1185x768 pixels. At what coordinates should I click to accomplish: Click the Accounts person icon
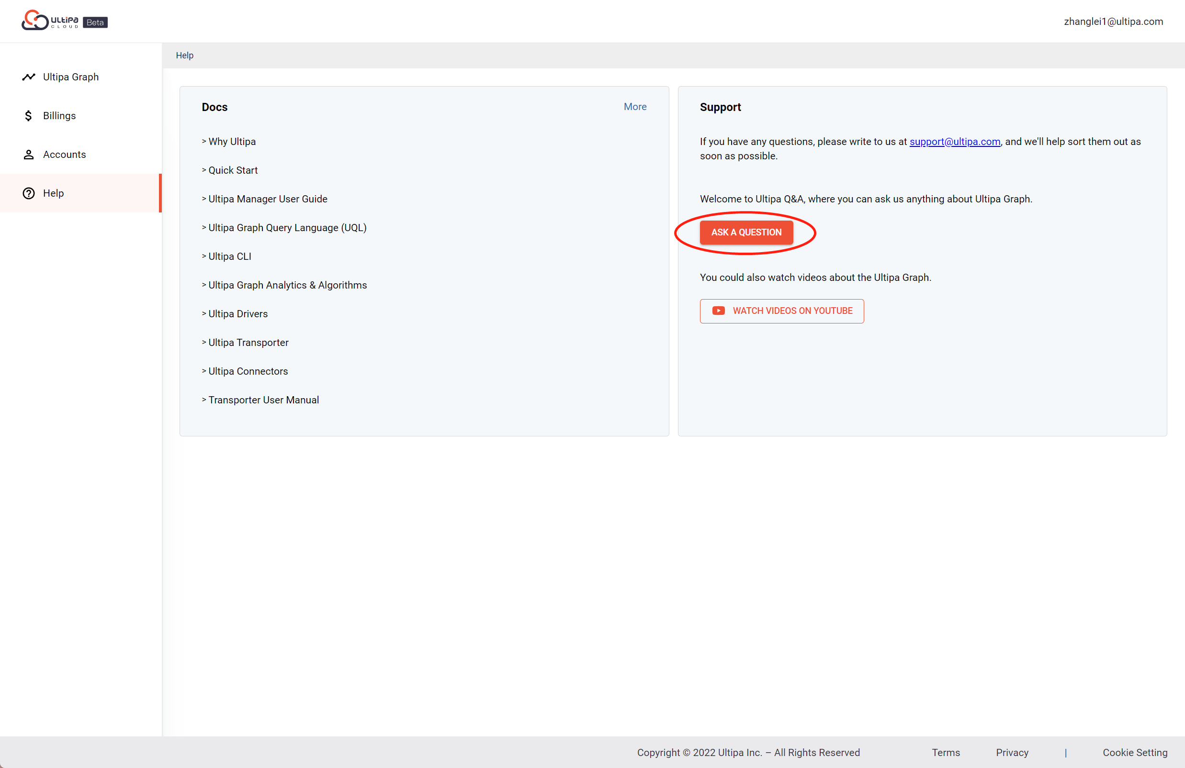[x=28, y=154]
